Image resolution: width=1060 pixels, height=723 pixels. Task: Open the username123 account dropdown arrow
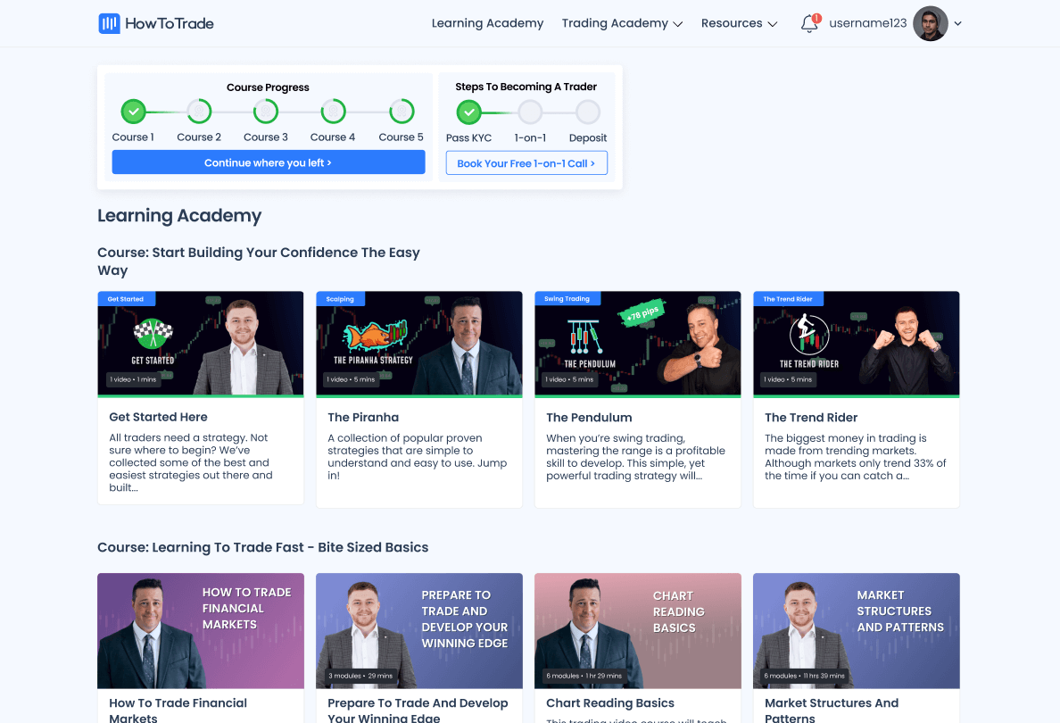958,24
